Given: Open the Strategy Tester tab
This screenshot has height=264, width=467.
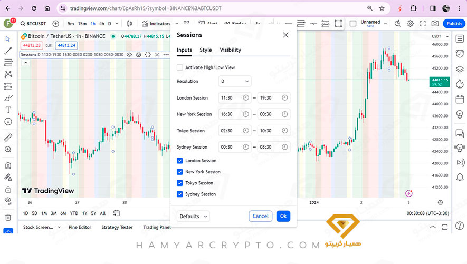Looking at the screenshot, I should pos(117,227).
